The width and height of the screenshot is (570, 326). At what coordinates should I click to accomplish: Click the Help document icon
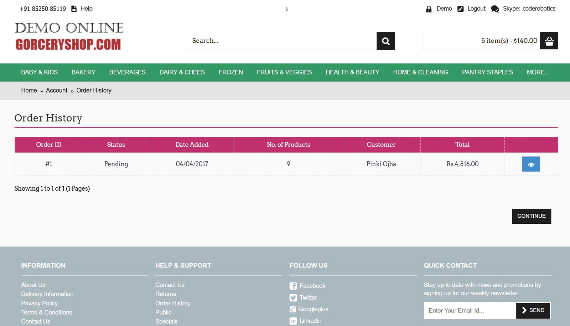point(74,9)
